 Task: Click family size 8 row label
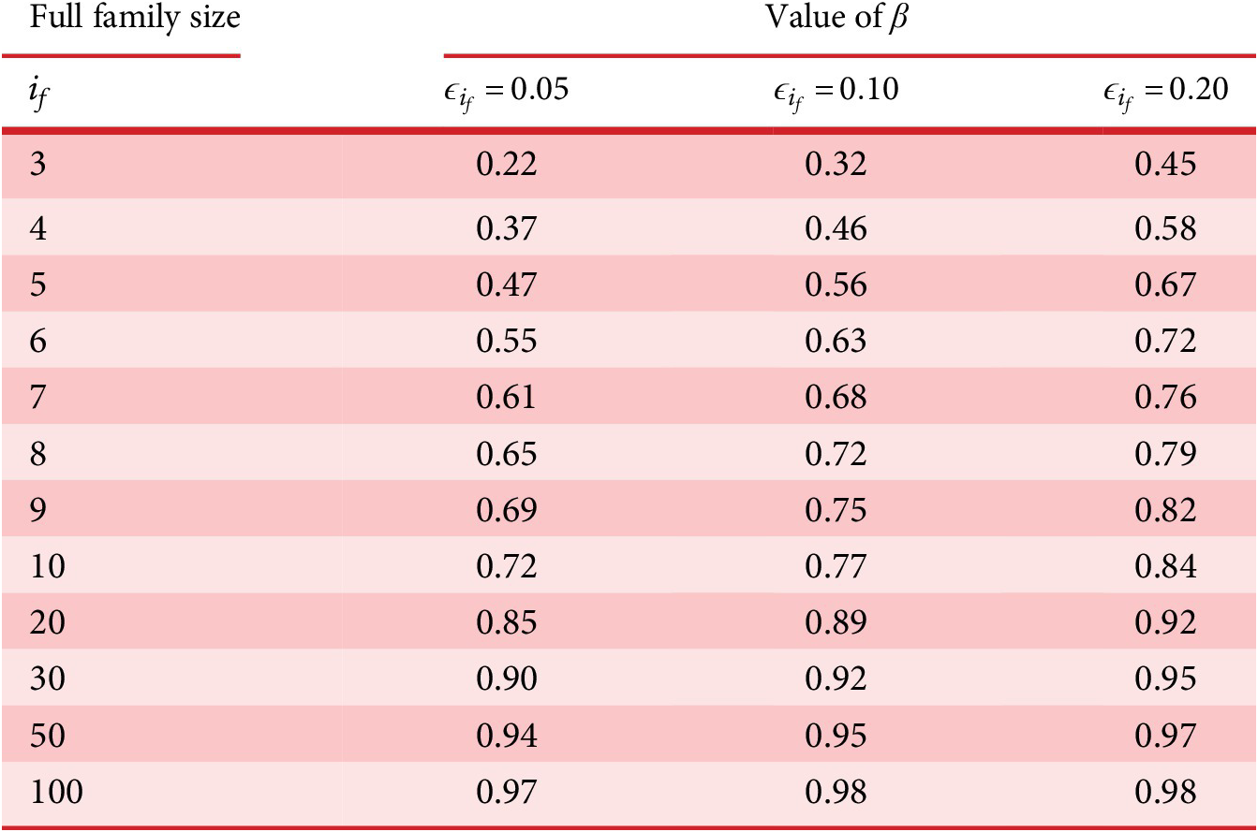[39, 454]
